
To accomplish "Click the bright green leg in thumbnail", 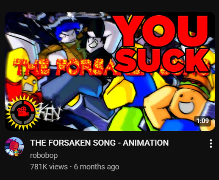I will [x=126, y=119].
